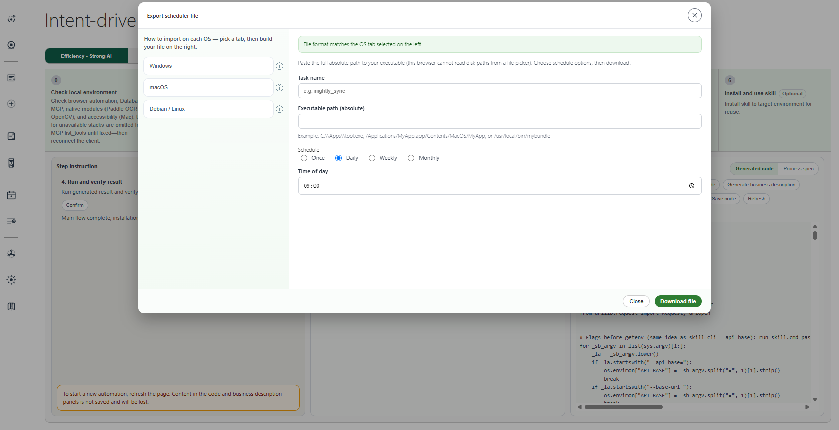Screen dimensions: 839x430
Task: Switch to the Windows OS tab
Action: pyautogui.click(x=208, y=66)
